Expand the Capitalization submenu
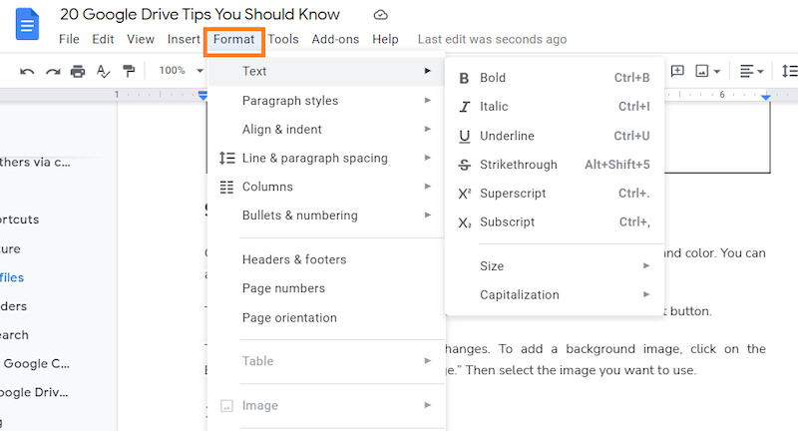Viewport: 798px width, 431px height. coord(555,294)
